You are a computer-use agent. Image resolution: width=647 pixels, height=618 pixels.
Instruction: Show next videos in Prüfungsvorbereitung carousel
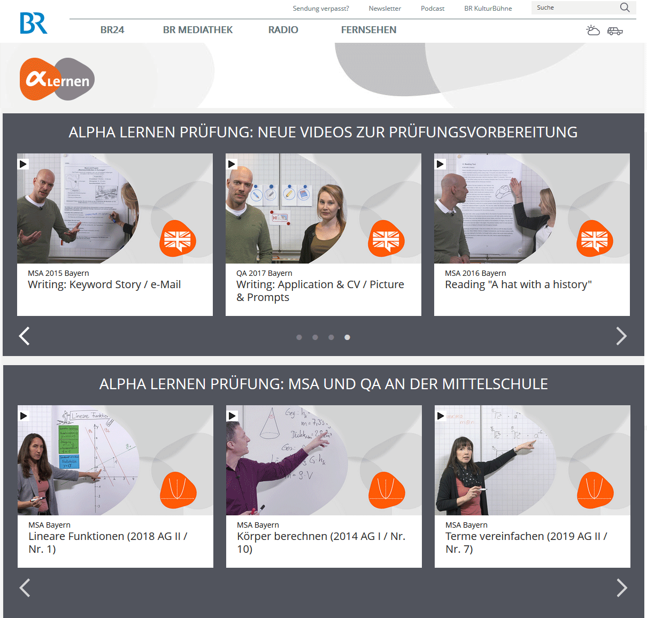(621, 336)
